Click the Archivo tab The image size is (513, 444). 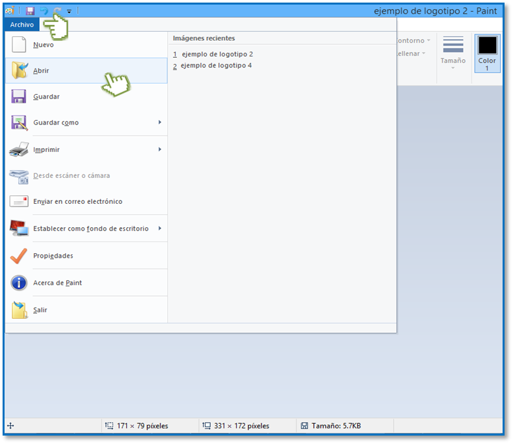click(22, 25)
